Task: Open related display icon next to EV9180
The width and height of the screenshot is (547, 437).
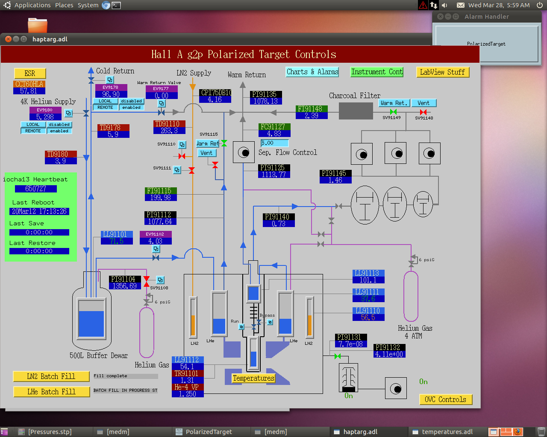Action: (x=68, y=113)
